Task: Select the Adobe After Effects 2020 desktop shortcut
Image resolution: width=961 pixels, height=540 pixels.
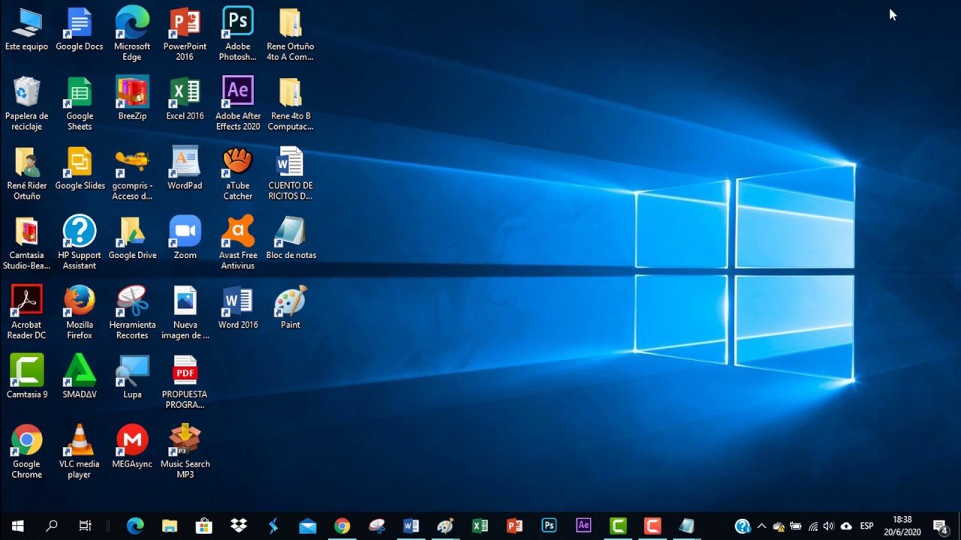Action: pyautogui.click(x=238, y=104)
